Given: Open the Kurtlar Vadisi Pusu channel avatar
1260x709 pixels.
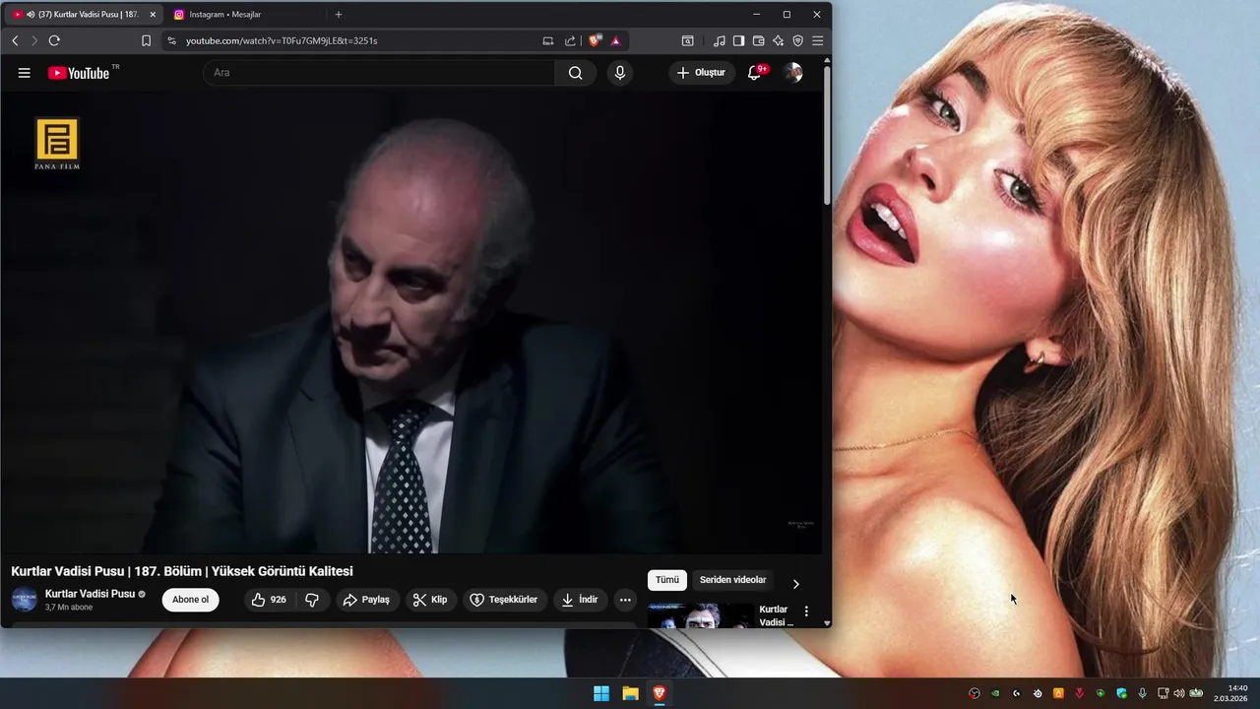Looking at the screenshot, I should [x=25, y=600].
